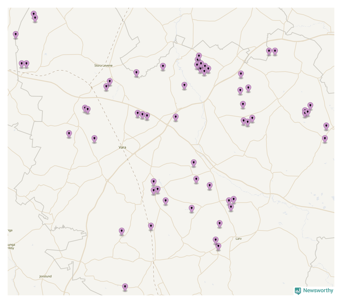Select the topmost marker of the dense central-north cluster
This screenshot has width=342, height=303.
pyautogui.click(x=199, y=56)
